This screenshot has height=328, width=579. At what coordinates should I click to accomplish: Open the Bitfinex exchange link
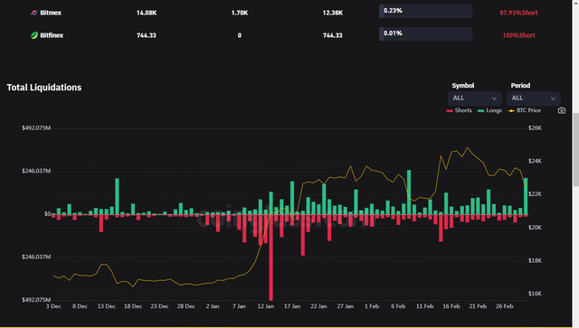tap(52, 35)
